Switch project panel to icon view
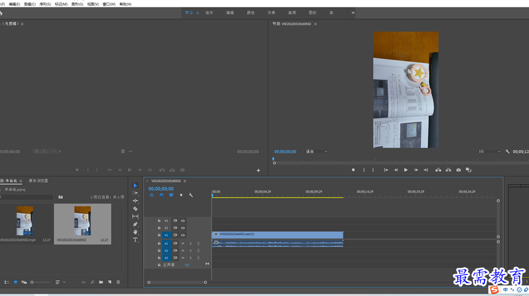 click(x=15, y=282)
